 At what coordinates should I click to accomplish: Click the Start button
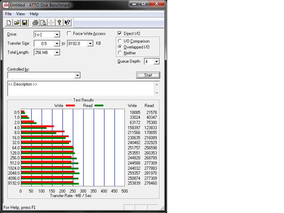[148, 75]
